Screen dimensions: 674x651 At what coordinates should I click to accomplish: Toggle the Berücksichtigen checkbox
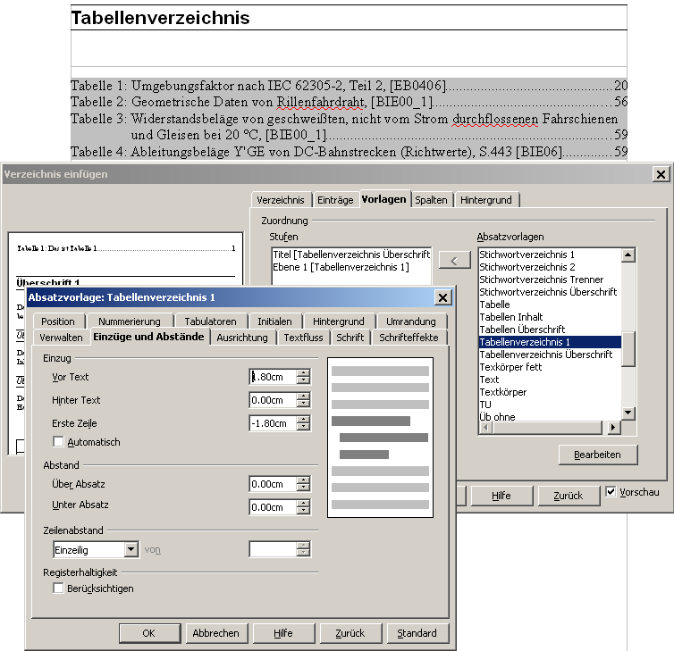(59, 588)
